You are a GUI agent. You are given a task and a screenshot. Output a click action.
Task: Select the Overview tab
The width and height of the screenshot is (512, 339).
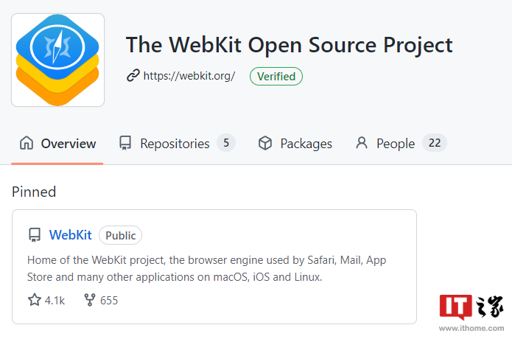(x=68, y=144)
